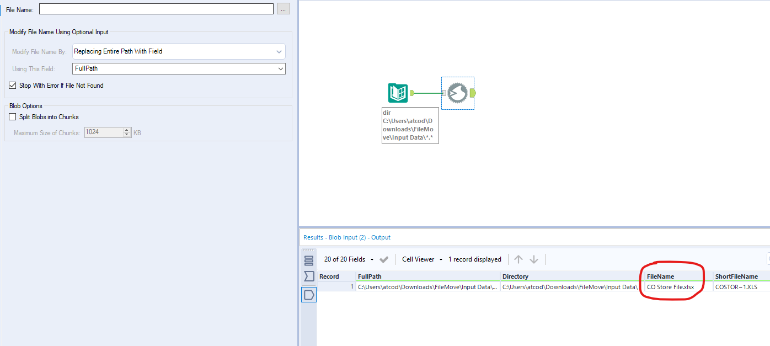This screenshot has width=770, height=346.
Task: Select the Directory tool on the canvas
Action: tap(398, 93)
